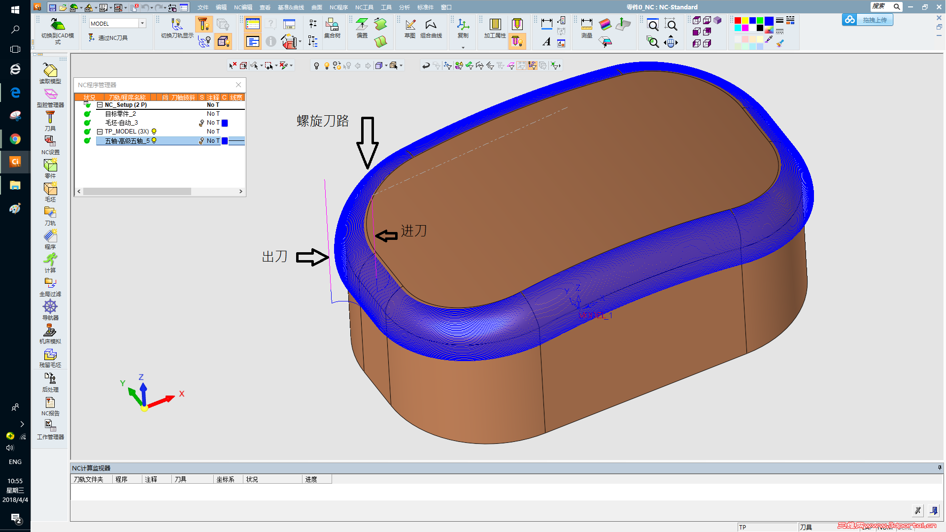946x532 pixels.
Task: Open the 刀具 cutter tool icon
Action: click(x=50, y=118)
